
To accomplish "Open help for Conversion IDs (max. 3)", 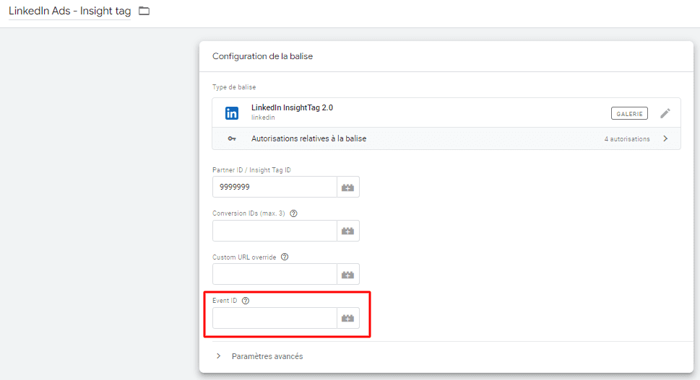I will pos(293,213).
